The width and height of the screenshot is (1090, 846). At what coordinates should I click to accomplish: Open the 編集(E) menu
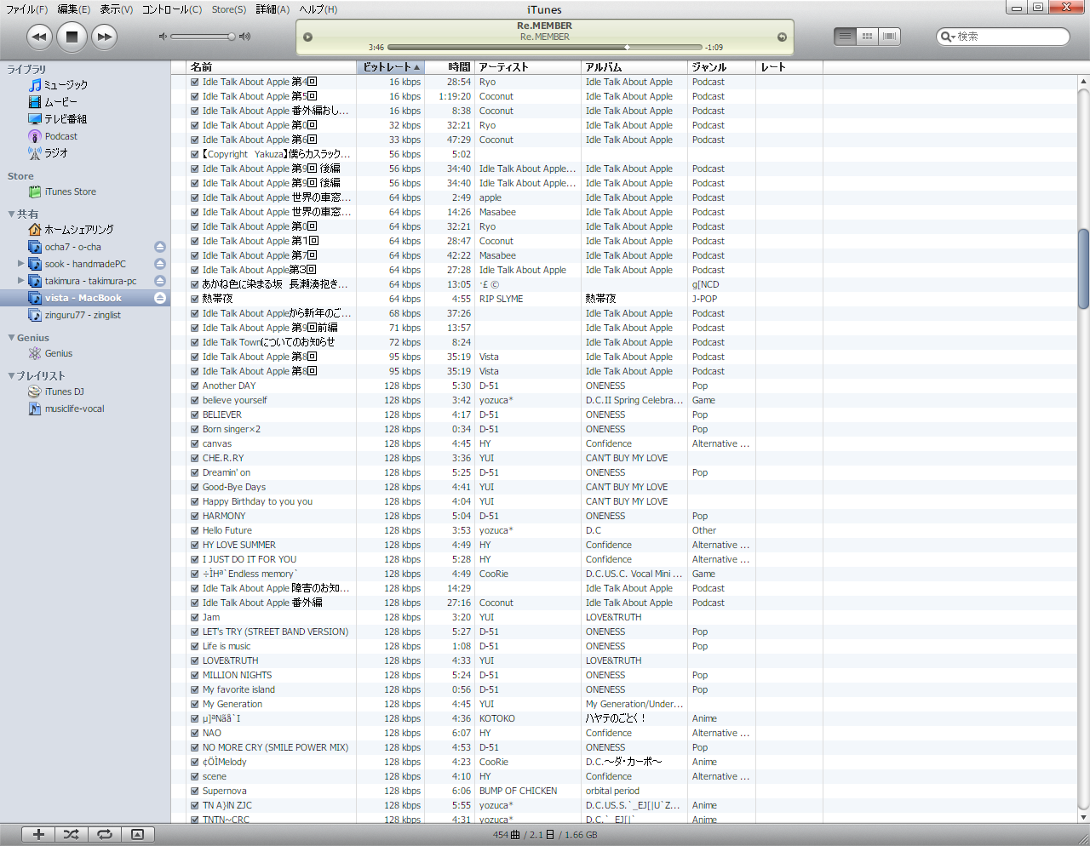(74, 9)
